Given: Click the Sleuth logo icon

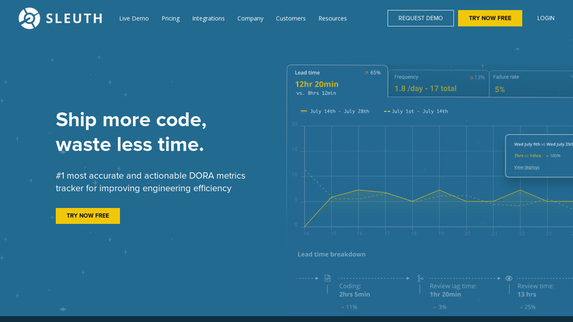Looking at the screenshot, I should [29, 18].
